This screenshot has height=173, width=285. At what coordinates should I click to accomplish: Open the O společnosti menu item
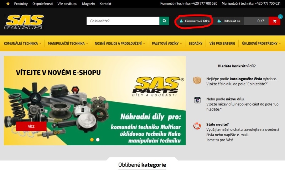[x=42, y=4]
